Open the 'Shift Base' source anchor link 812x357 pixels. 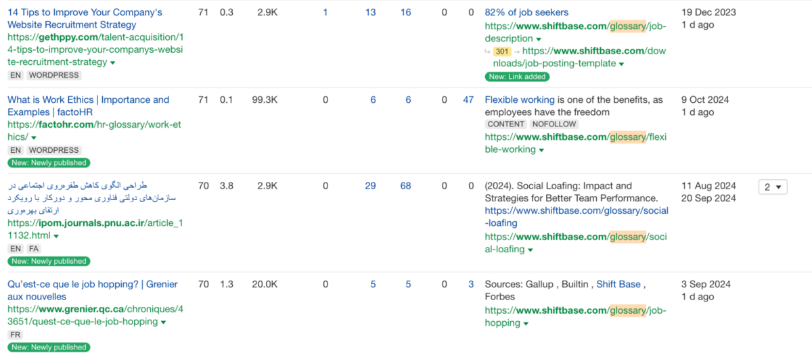618,284
